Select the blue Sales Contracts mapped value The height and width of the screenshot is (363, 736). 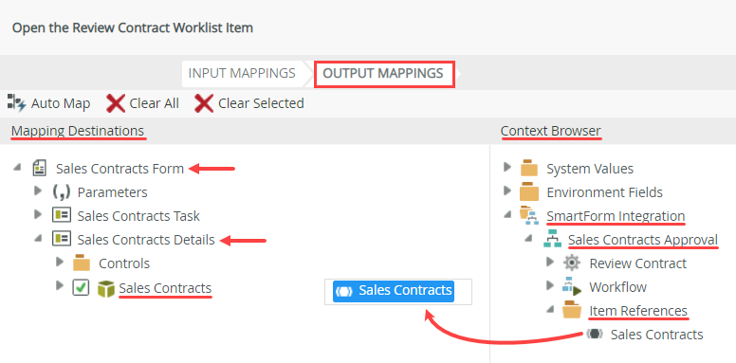(x=394, y=291)
